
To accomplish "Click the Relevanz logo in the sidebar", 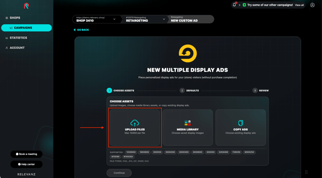I will pos(26,6).
